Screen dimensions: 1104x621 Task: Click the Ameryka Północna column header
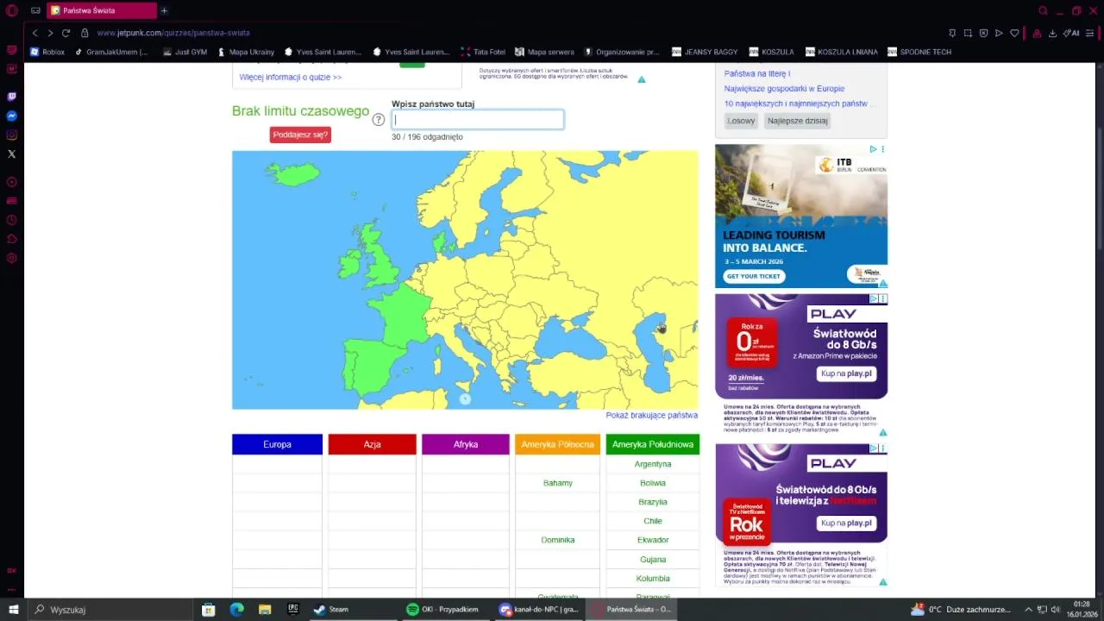(x=557, y=444)
